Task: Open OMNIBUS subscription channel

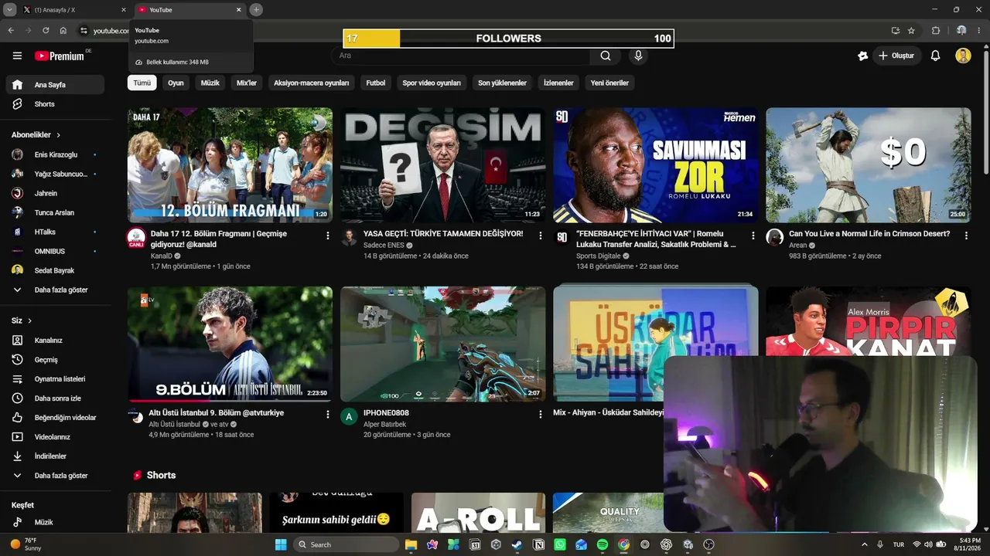Action: click(x=54, y=251)
